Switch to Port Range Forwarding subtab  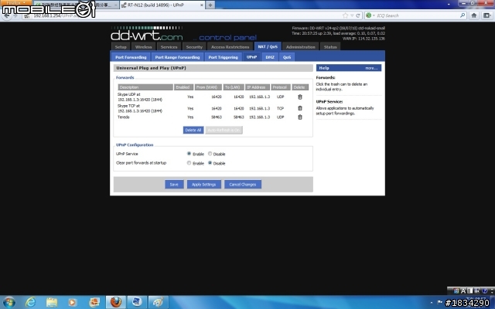pos(177,57)
